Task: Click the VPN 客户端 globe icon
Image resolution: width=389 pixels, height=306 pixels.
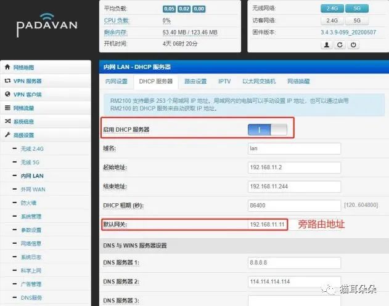Action: pyautogui.click(x=7, y=94)
